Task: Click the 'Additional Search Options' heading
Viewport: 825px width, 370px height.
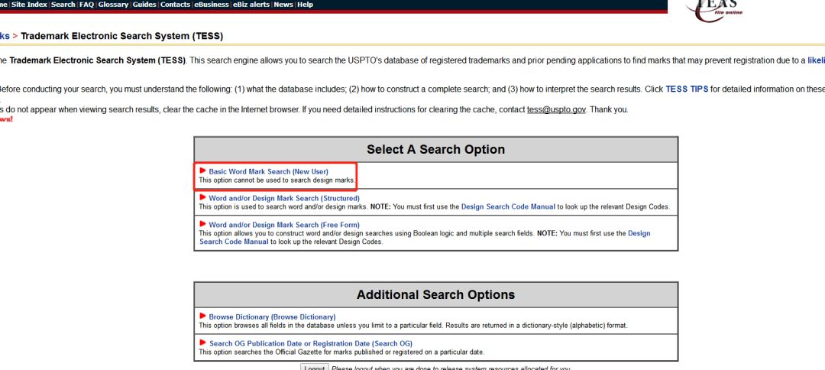Action: [435, 295]
